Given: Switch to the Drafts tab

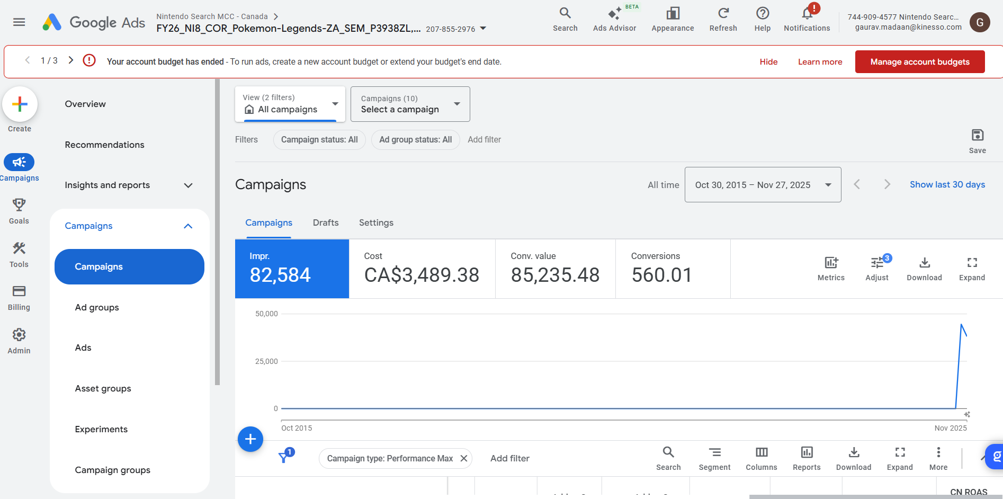Looking at the screenshot, I should point(325,223).
